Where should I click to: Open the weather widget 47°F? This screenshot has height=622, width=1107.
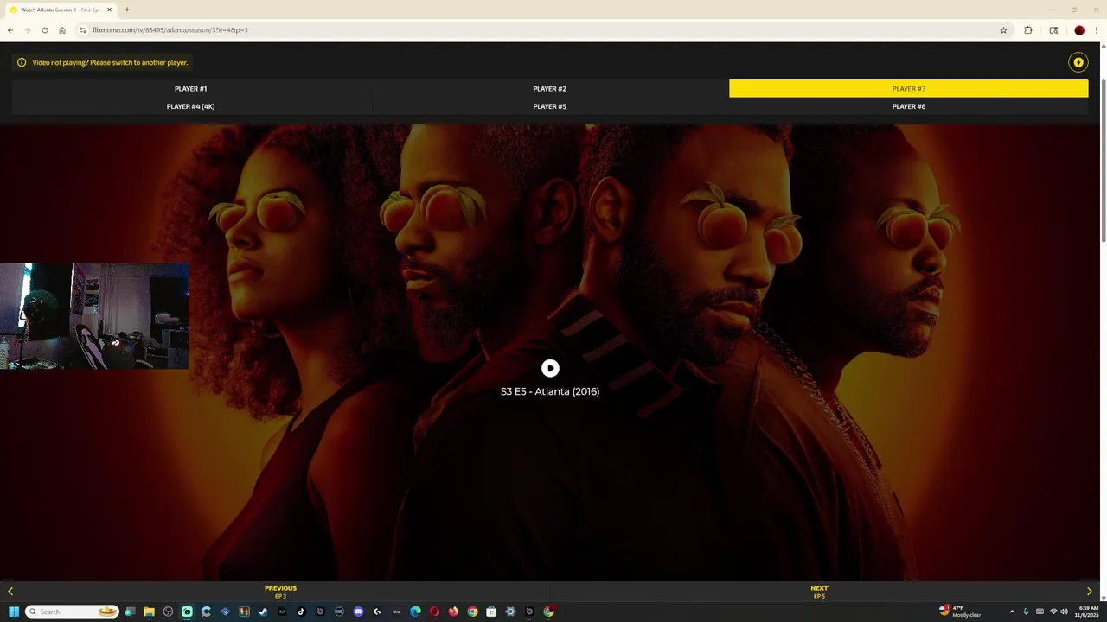click(x=960, y=612)
